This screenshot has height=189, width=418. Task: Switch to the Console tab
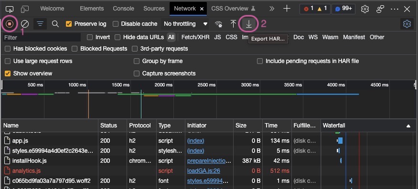(123, 9)
